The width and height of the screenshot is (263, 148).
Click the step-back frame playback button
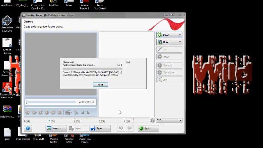pyautogui.click(x=34, y=112)
